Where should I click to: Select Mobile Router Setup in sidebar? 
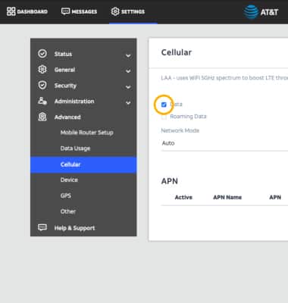point(87,133)
